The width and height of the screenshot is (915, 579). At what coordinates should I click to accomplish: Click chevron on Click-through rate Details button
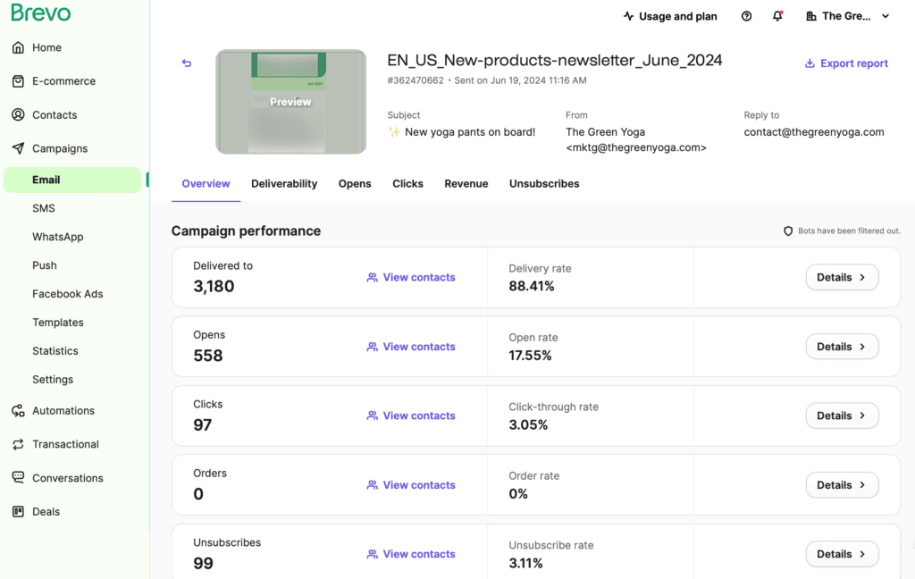tap(862, 415)
